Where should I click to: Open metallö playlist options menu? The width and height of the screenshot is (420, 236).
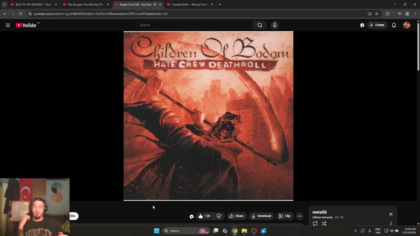(391, 224)
